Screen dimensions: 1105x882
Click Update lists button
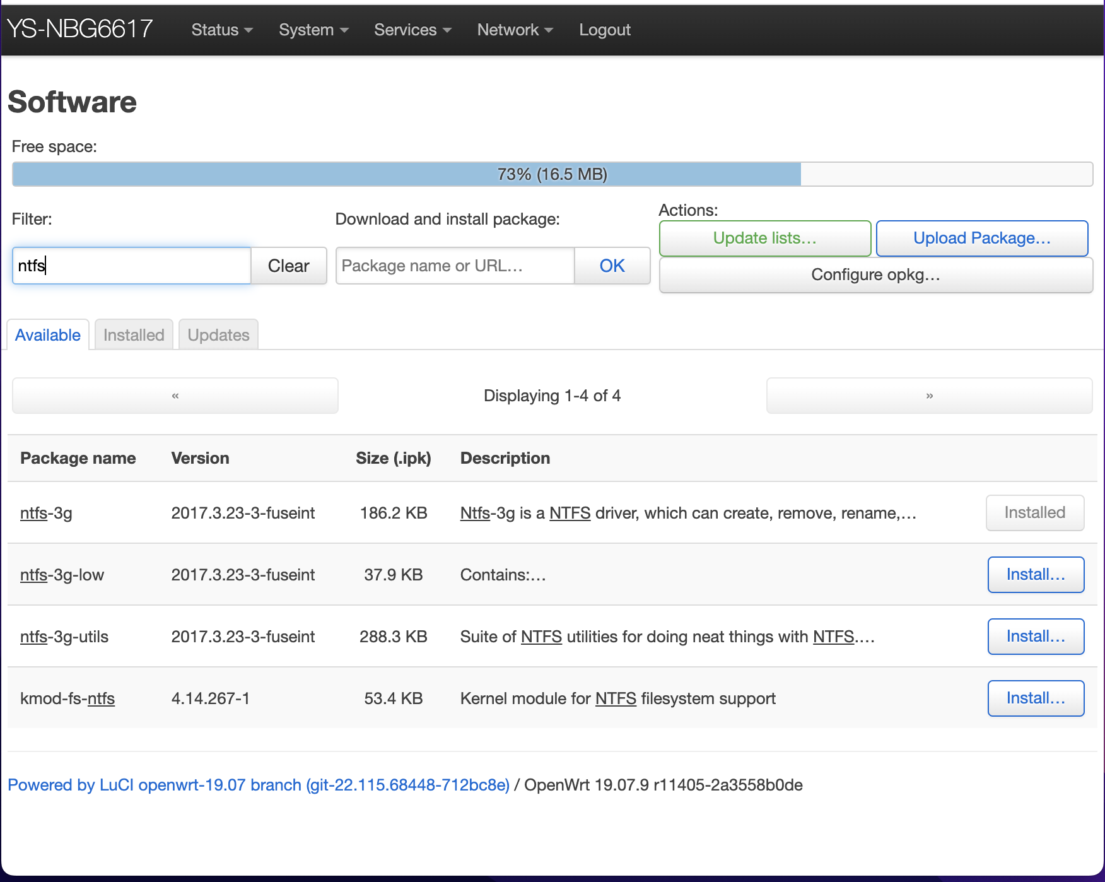(x=764, y=238)
